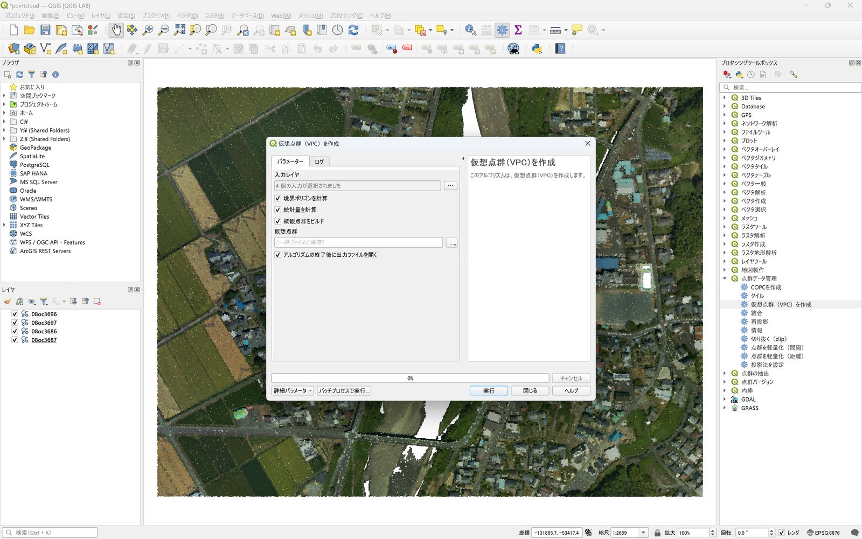Click the Processing History clock icon
The image size is (862, 539).
pyautogui.click(x=750, y=74)
